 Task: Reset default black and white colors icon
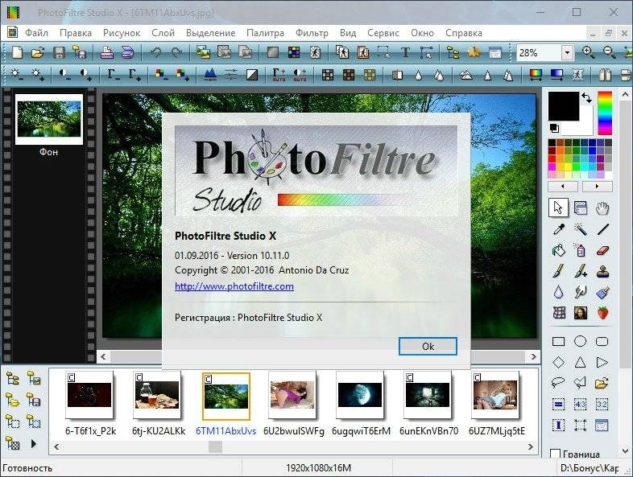coord(554,128)
